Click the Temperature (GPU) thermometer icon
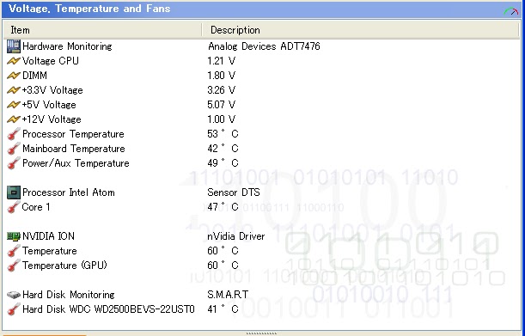Image resolution: width=525 pixels, height=336 pixels. [x=14, y=266]
